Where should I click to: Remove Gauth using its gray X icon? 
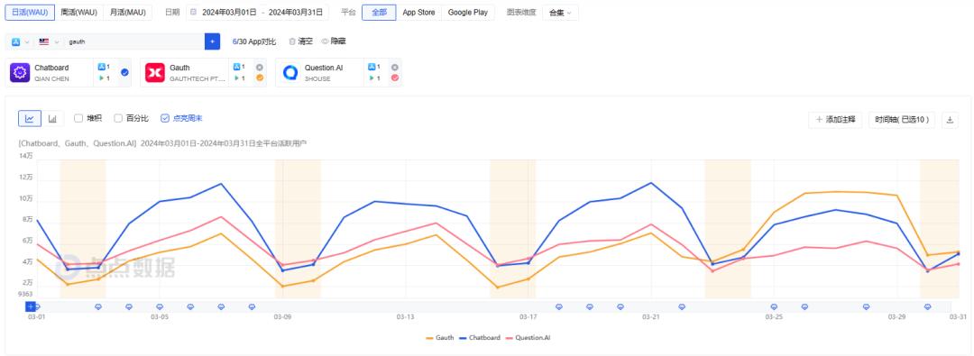pos(260,67)
